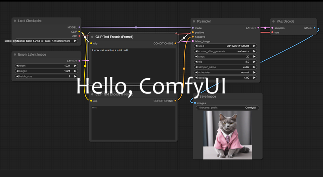The image size is (323, 177).
Task: Click the latent_image input port on KSampler
Action: pyautogui.click(x=193, y=41)
